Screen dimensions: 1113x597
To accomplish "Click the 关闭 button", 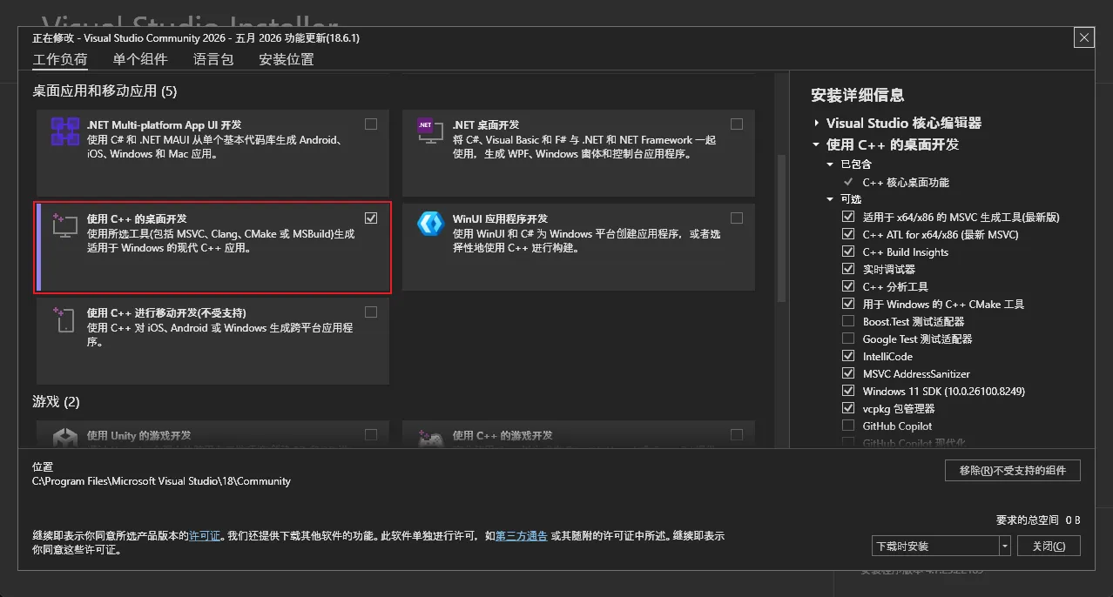I will click(1049, 546).
